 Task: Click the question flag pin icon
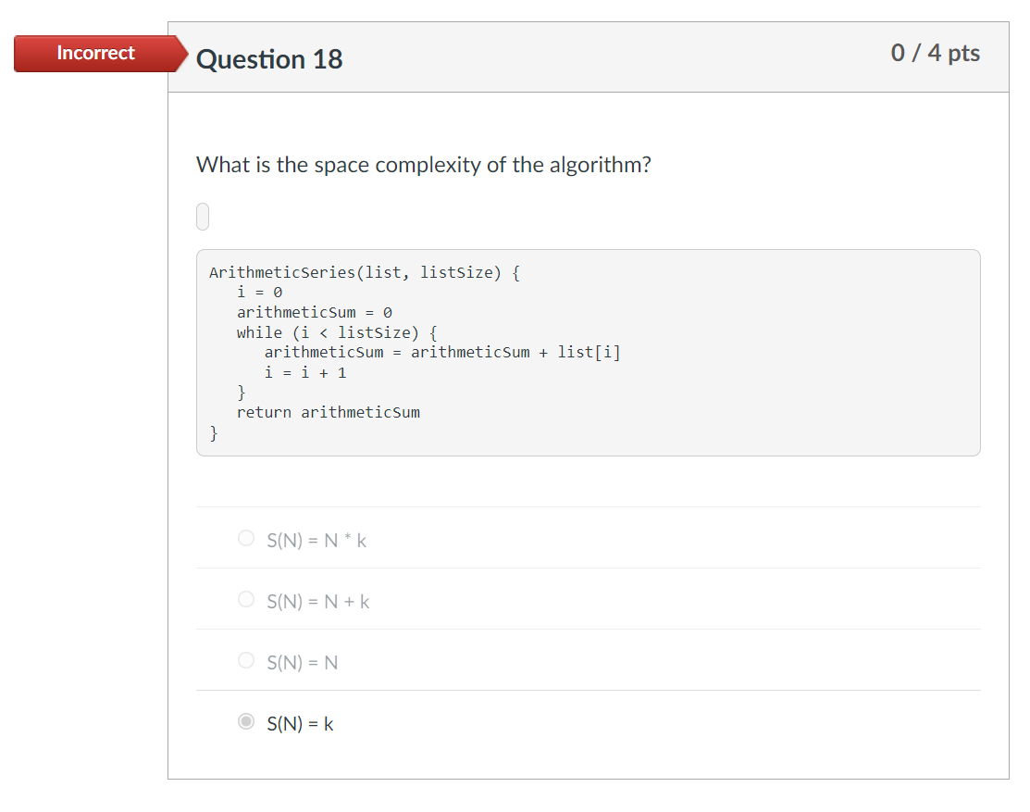202,216
